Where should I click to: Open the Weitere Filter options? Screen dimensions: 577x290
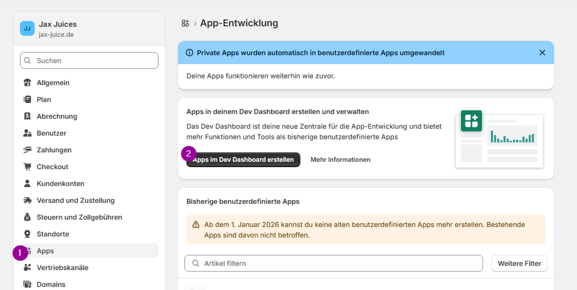coord(519,264)
